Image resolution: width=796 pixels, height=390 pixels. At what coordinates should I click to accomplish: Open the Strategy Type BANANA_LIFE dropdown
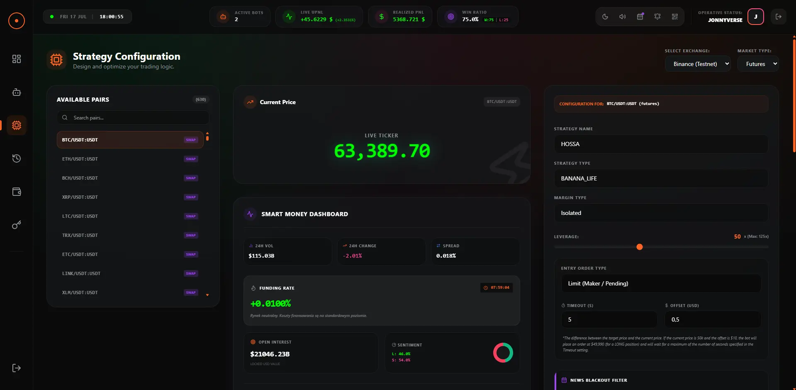pyautogui.click(x=661, y=178)
